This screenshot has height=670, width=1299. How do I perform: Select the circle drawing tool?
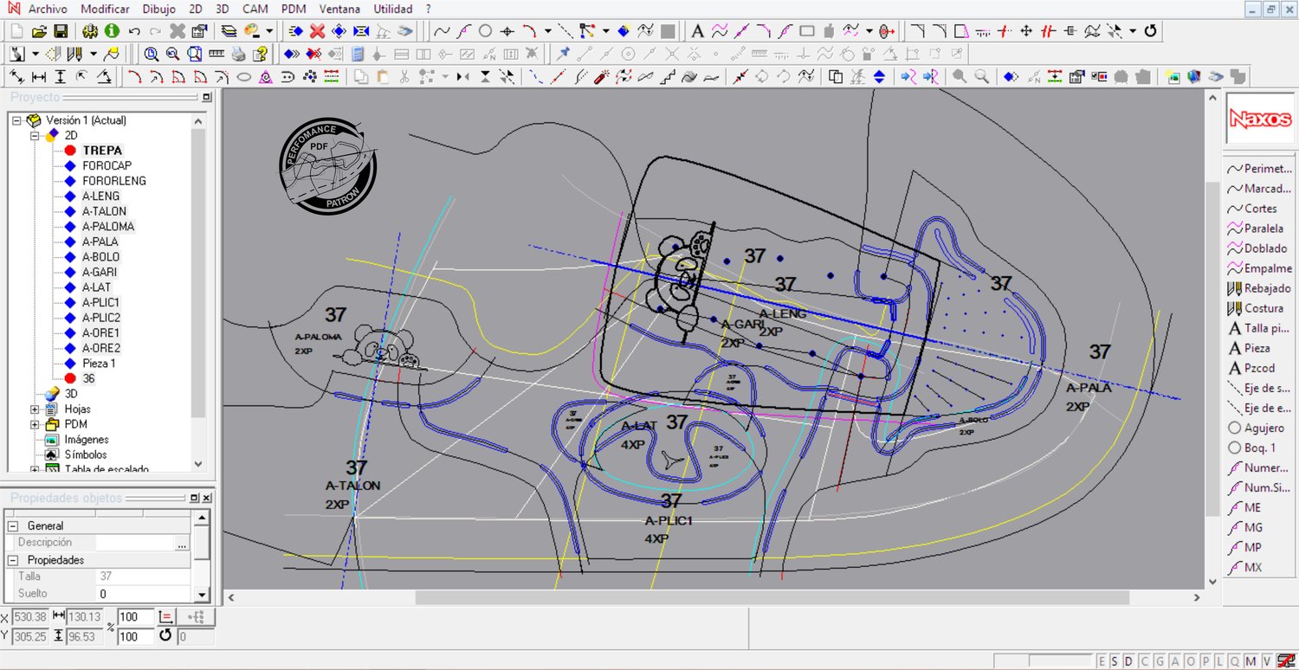485,31
